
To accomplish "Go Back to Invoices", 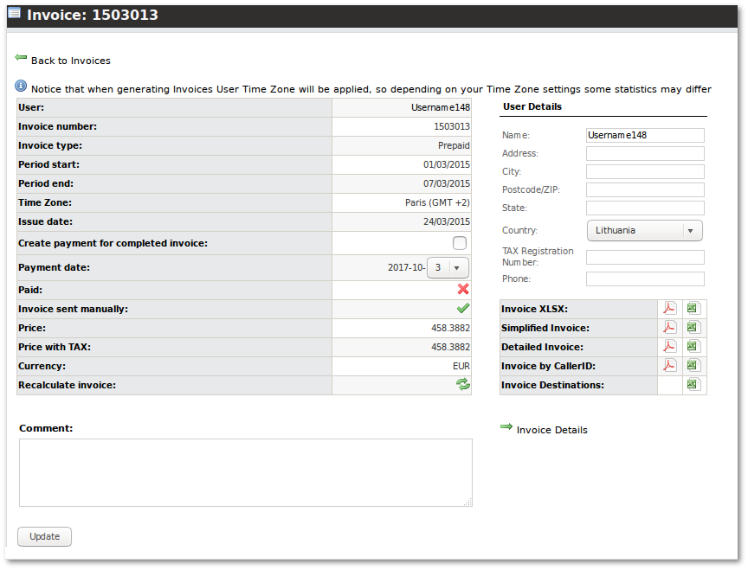I will point(70,61).
